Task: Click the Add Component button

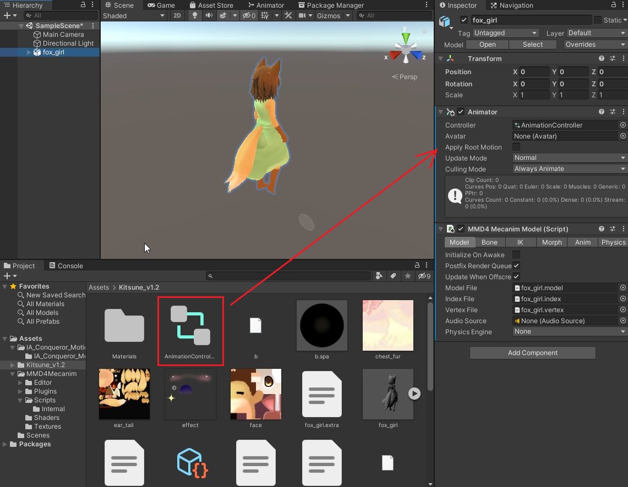Action: 532,353
